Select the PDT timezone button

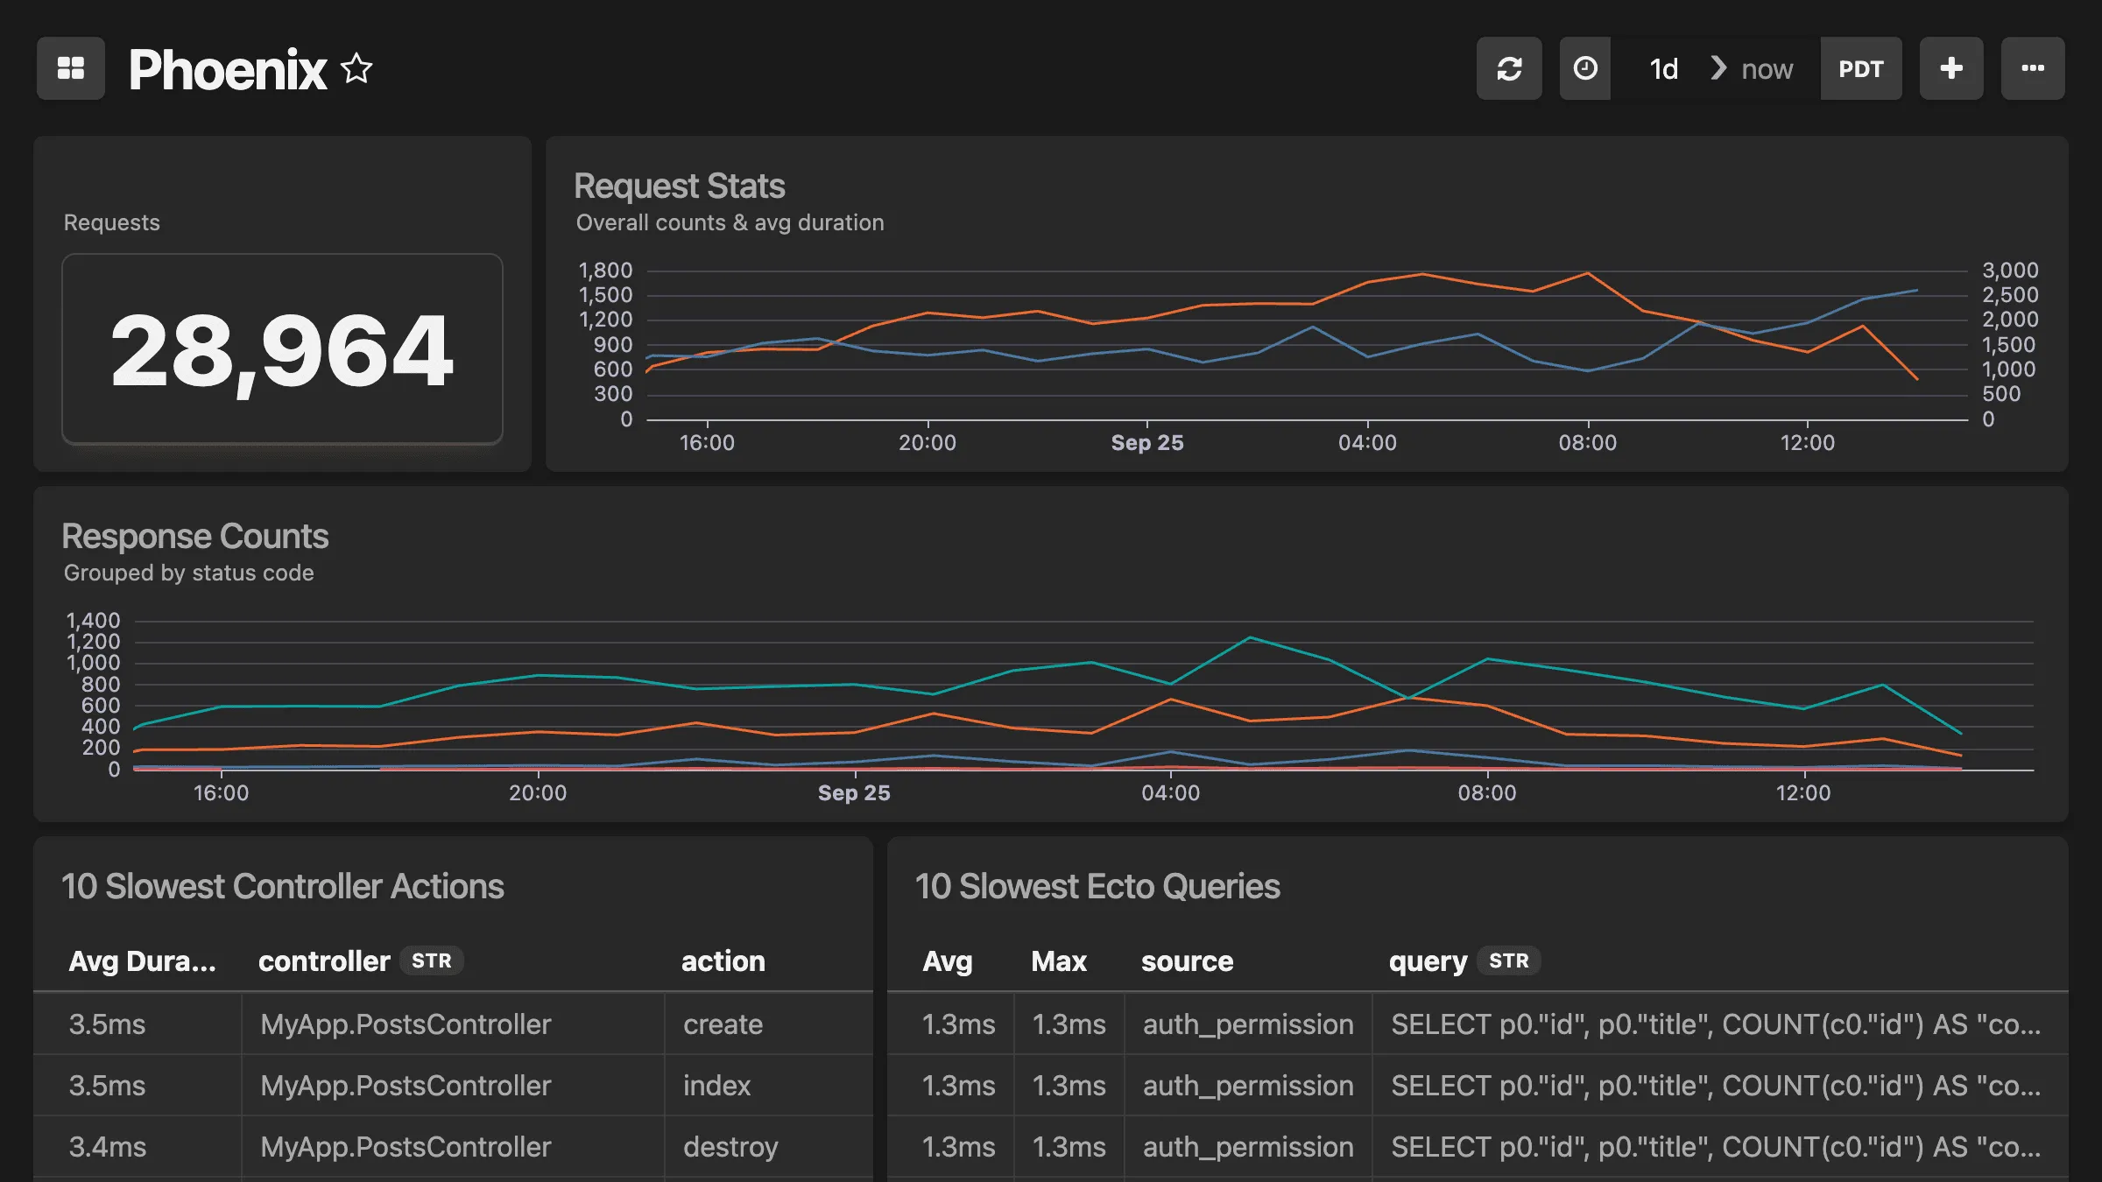coord(1861,67)
